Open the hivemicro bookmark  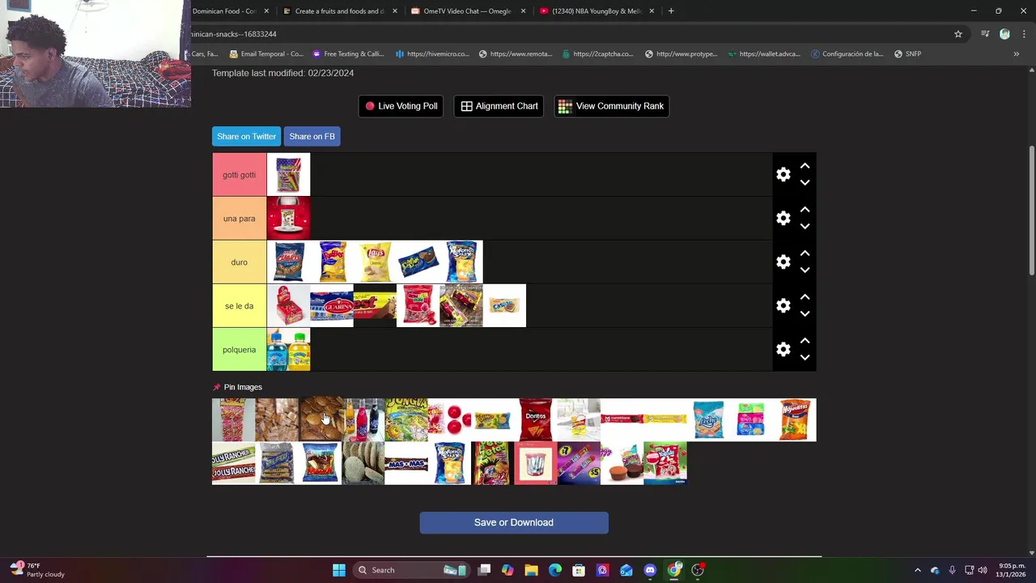coord(432,54)
